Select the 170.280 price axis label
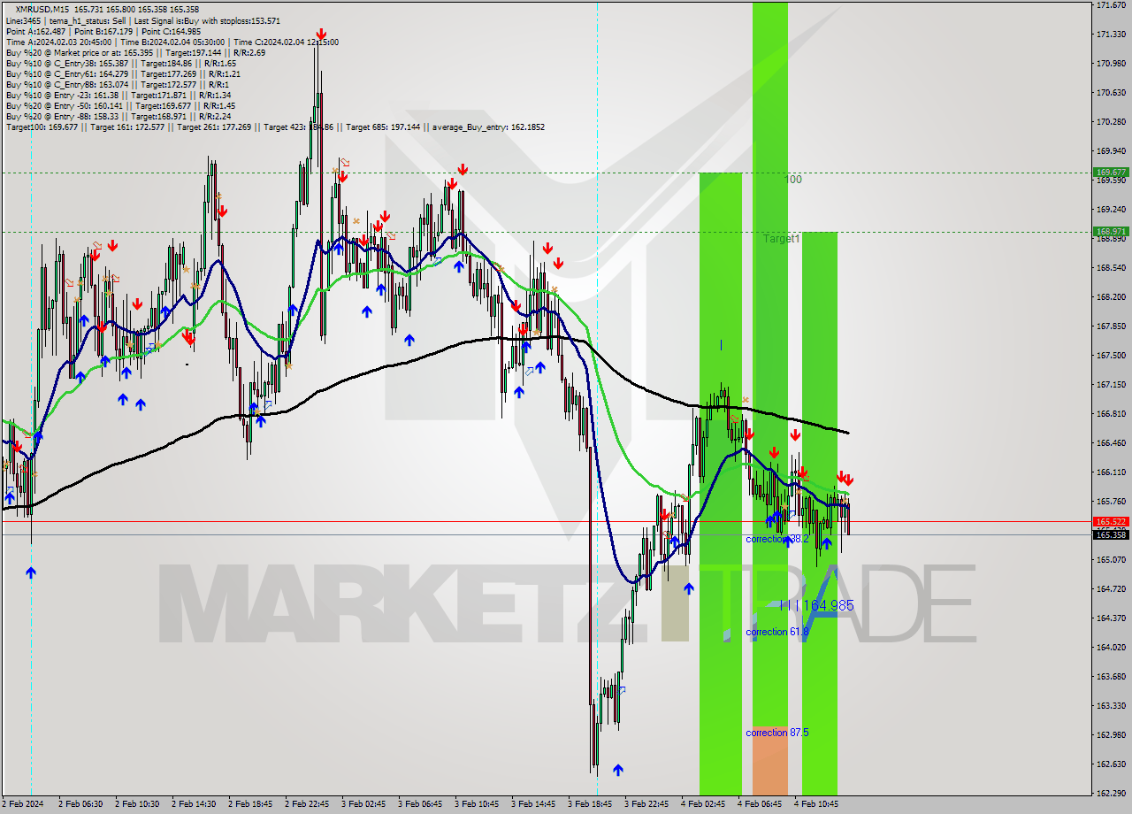The width and height of the screenshot is (1132, 814). pyautogui.click(x=1111, y=122)
